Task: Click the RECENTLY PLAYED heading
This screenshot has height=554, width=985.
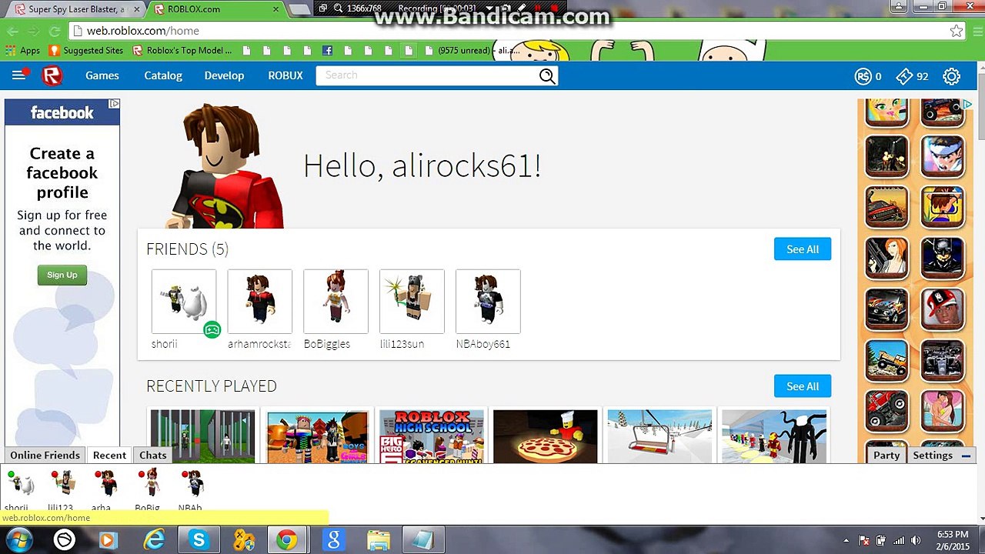Action: (x=212, y=386)
